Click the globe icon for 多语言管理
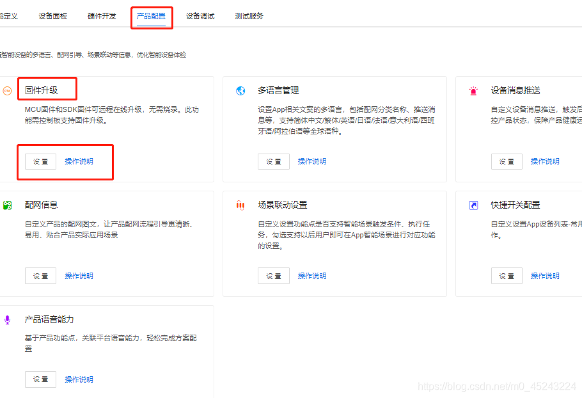This screenshot has height=398, width=582. click(240, 91)
